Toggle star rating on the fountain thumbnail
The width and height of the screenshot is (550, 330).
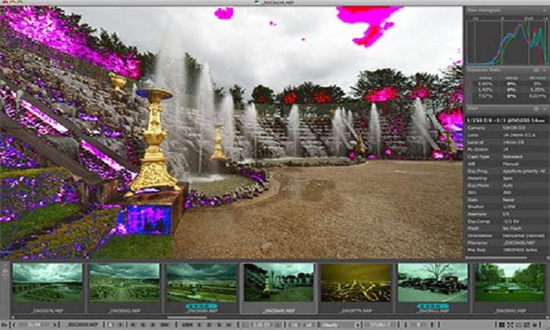click(x=200, y=307)
